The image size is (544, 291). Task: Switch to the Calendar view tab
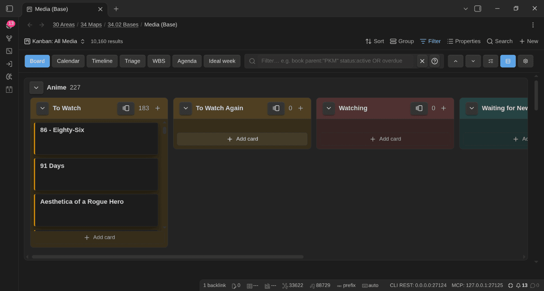(x=68, y=61)
